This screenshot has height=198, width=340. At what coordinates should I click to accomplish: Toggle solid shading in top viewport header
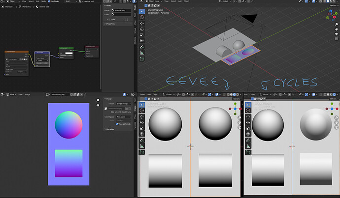click(328, 1)
